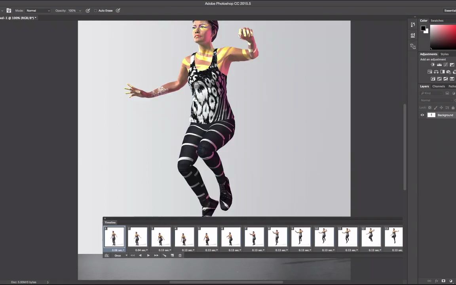Add a Hue/Saturation adjustment
The image size is (456, 285).
click(x=436, y=72)
